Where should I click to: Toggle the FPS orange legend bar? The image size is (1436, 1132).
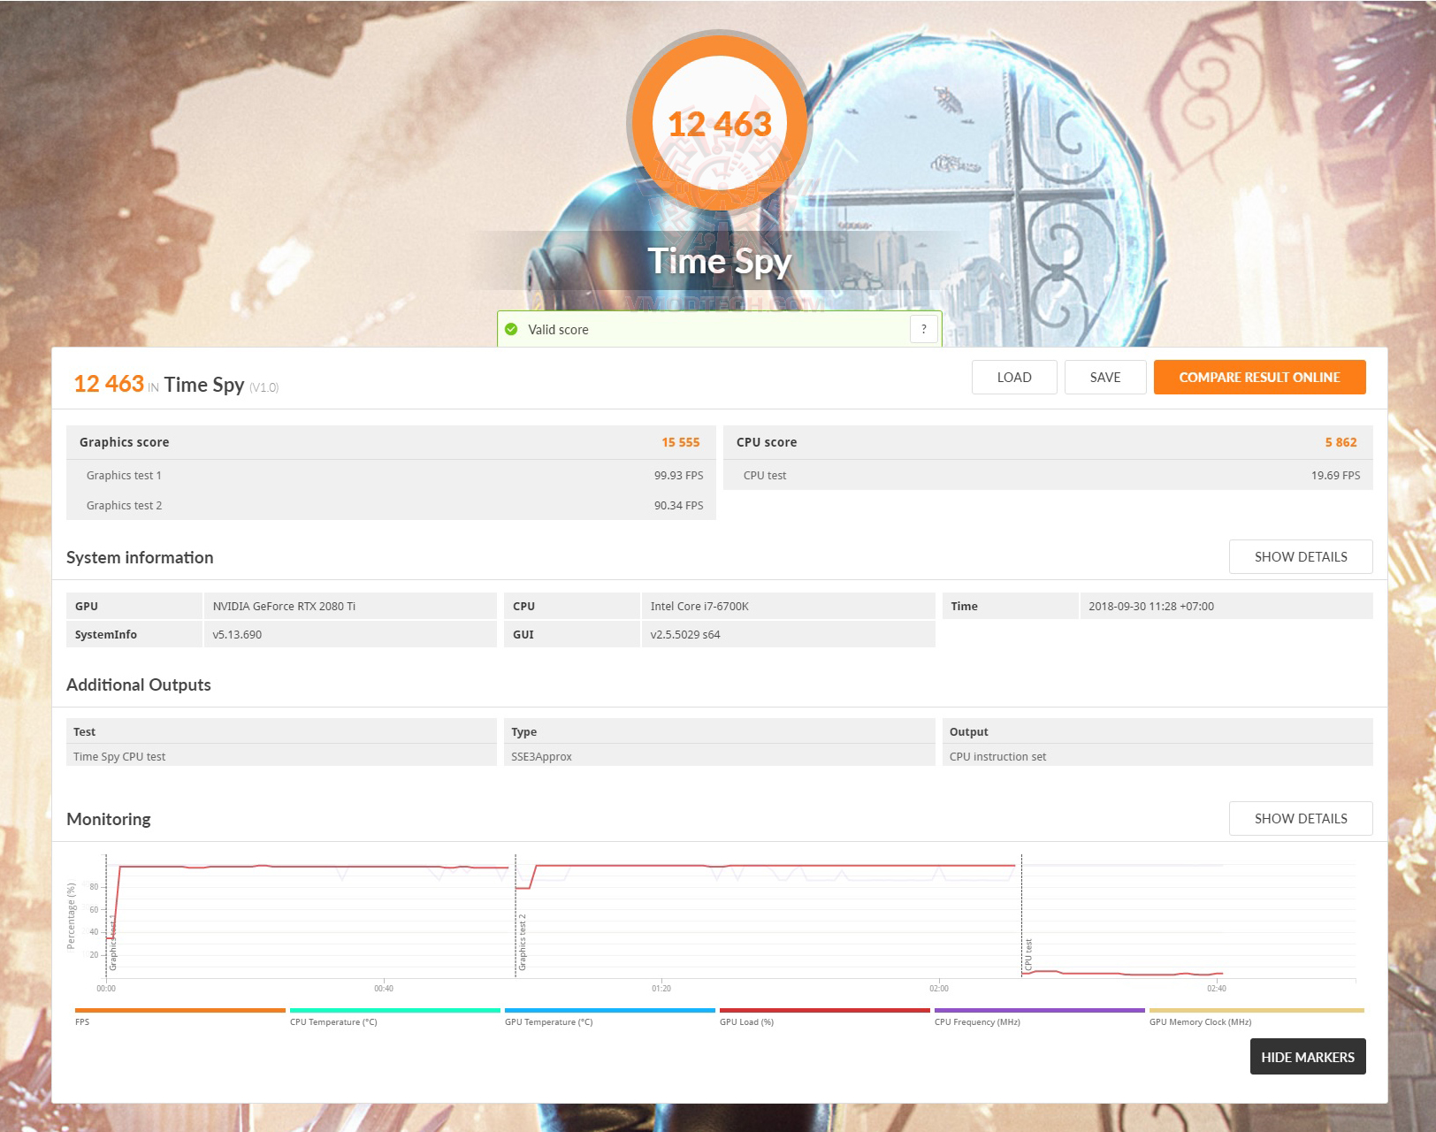click(x=180, y=1010)
